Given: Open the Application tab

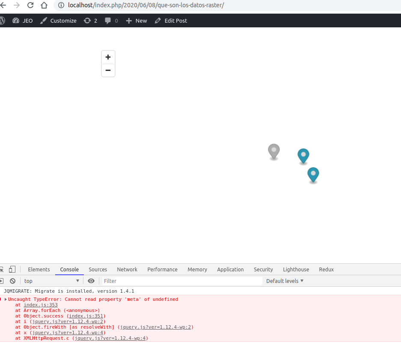Looking at the screenshot, I should pos(230,270).
